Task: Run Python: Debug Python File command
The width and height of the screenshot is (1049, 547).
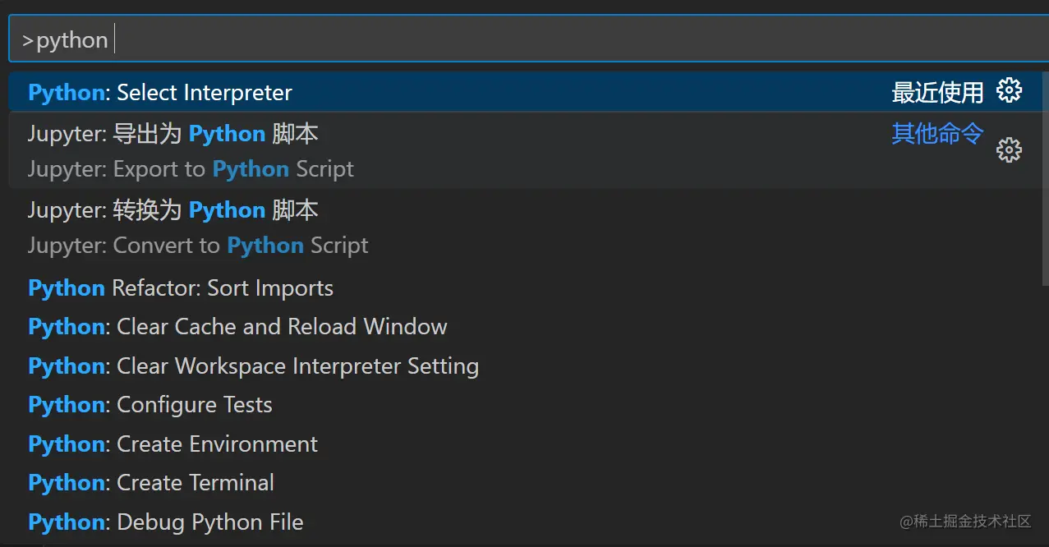Action: tap(525, 522)
